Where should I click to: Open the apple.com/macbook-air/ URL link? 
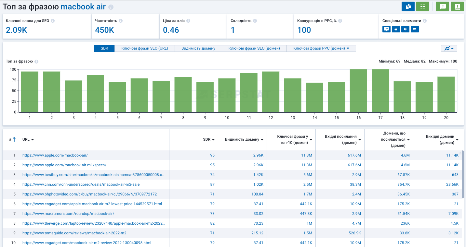click(55, 155)
